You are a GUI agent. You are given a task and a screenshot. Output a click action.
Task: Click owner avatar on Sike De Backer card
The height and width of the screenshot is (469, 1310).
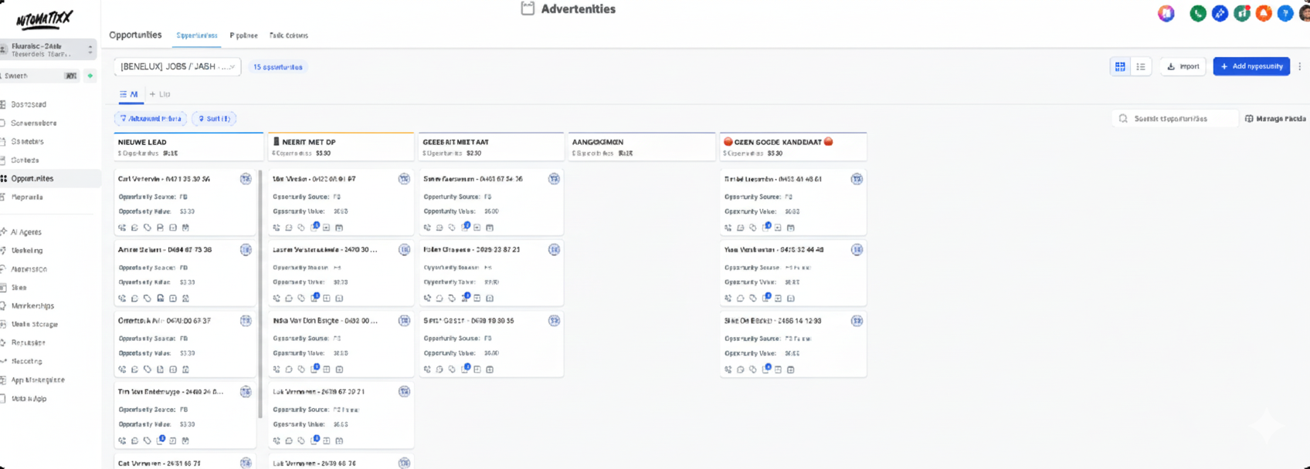point(857,321)
